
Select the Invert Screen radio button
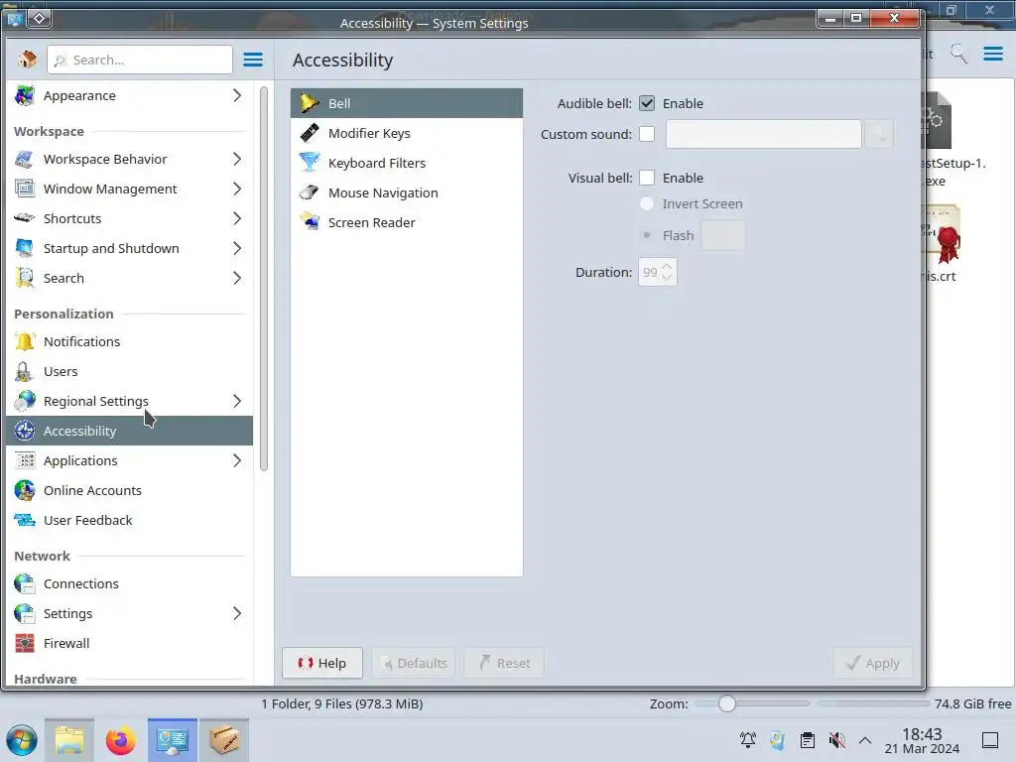647,203
